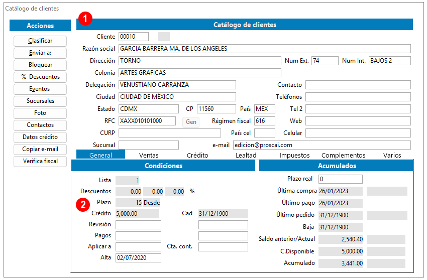Click the empty CURP field

click(x=170, y=133)
